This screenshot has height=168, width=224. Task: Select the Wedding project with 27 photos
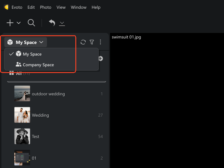(x=40, y=115)
